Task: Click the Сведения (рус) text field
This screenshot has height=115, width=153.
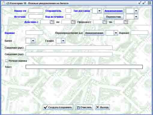Action: tap(69, 48)
